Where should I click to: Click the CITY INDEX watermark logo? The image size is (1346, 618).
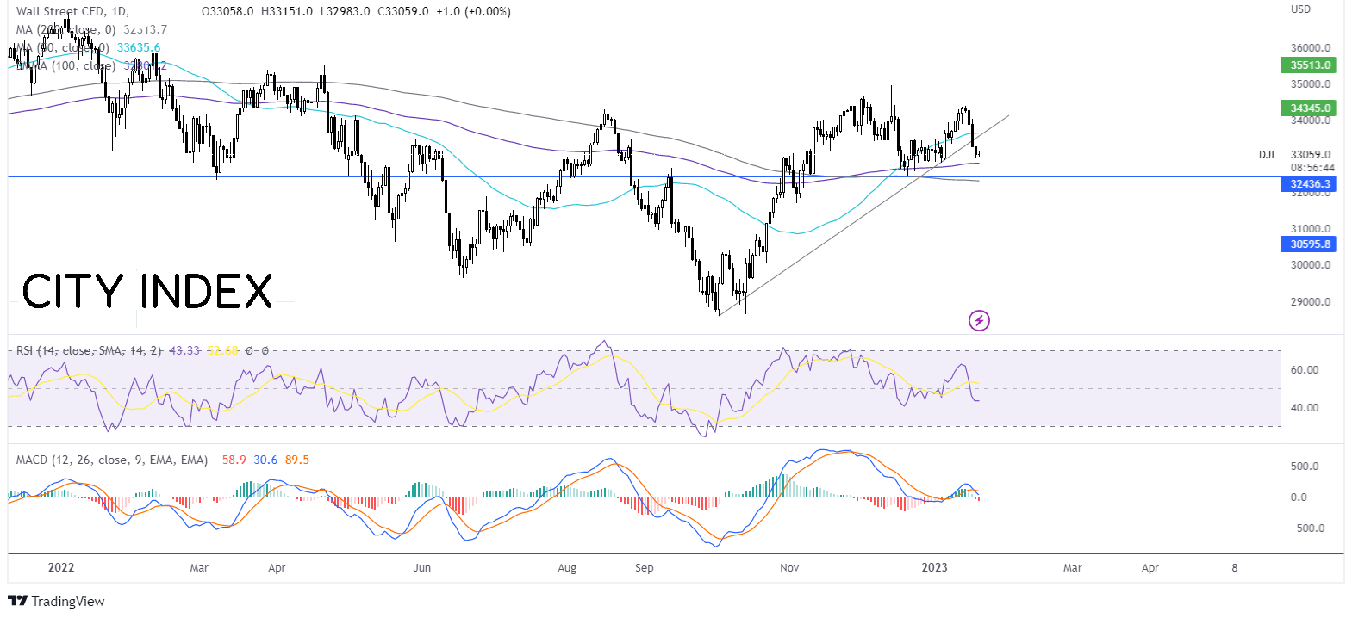pyautogui.click(x=146, y=291)
